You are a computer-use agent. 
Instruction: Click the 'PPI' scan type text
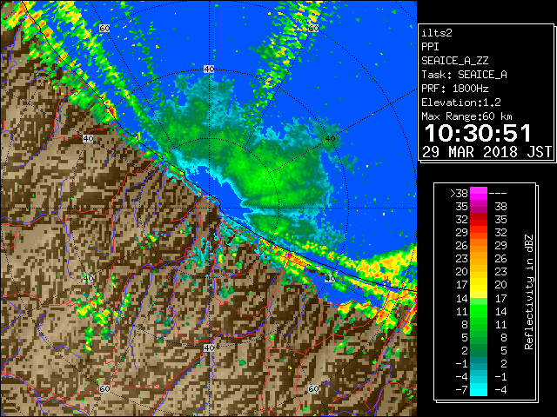pos(430,47)
